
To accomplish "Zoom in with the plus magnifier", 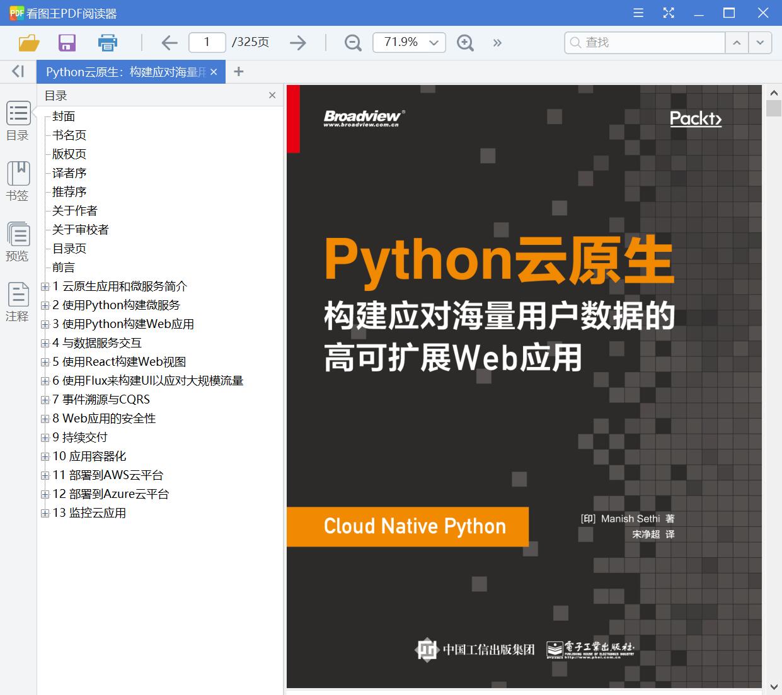I will 465,43.
